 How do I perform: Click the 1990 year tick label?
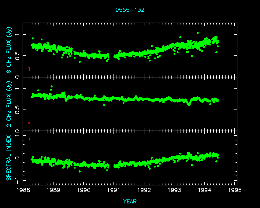click(84, 190)
